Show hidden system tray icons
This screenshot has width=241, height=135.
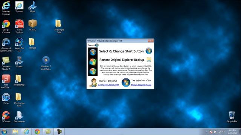(x=206, y=132)
